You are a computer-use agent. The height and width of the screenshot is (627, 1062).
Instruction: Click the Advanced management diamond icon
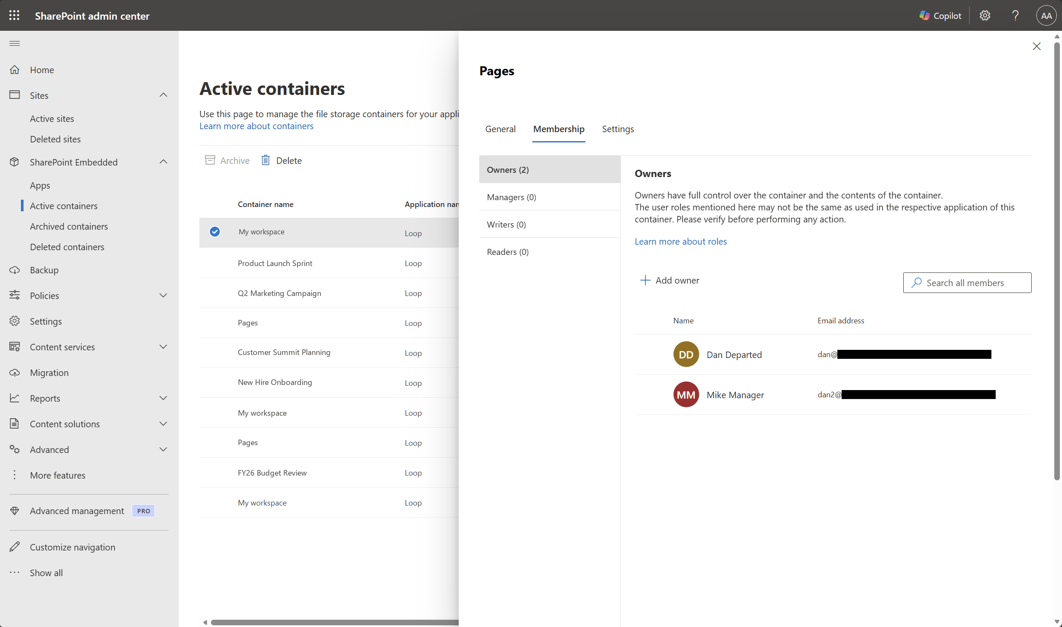coord(15,511)
